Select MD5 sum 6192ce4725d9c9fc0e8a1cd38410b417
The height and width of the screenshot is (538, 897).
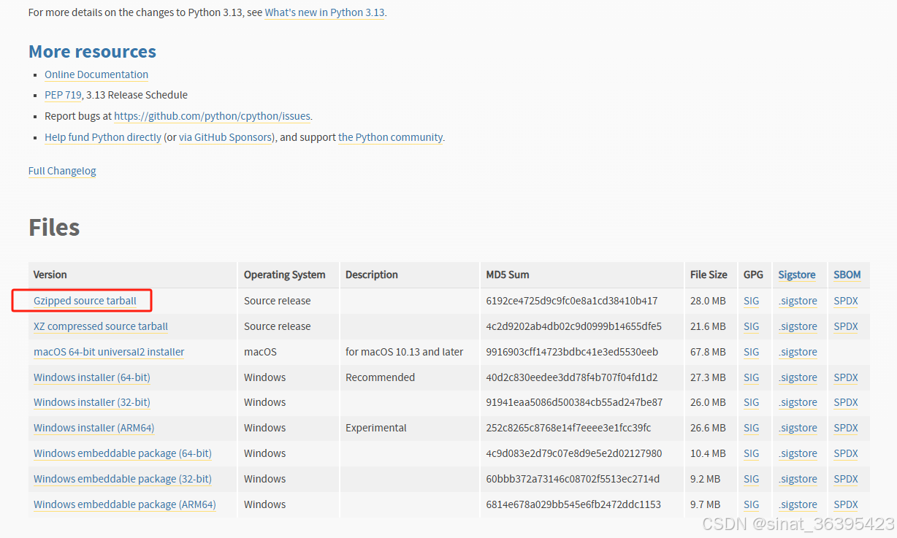coord(572,301)
